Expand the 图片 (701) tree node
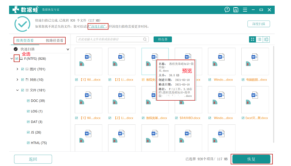Screen dimensions: 291x166 (x=17, y=69)
